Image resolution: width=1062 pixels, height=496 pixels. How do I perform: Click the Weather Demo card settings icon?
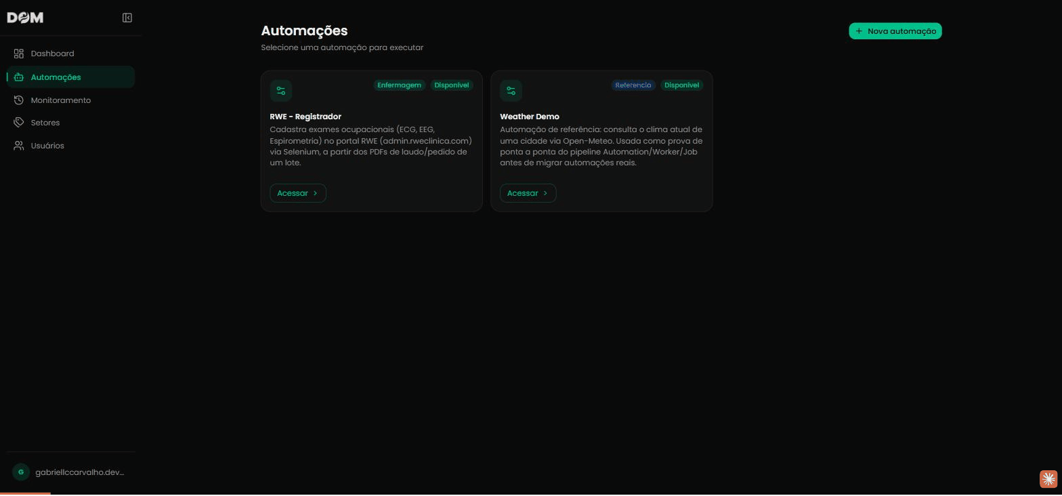point(511,91)
